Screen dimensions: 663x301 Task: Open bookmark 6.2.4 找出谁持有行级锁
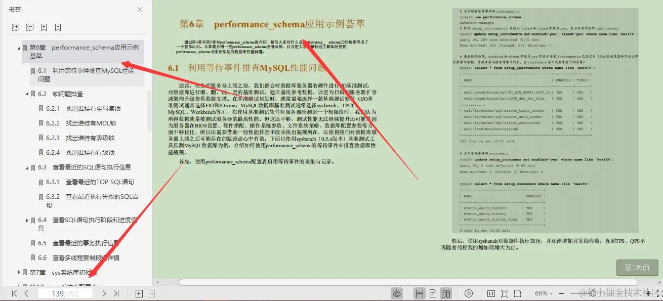point(80,153)
